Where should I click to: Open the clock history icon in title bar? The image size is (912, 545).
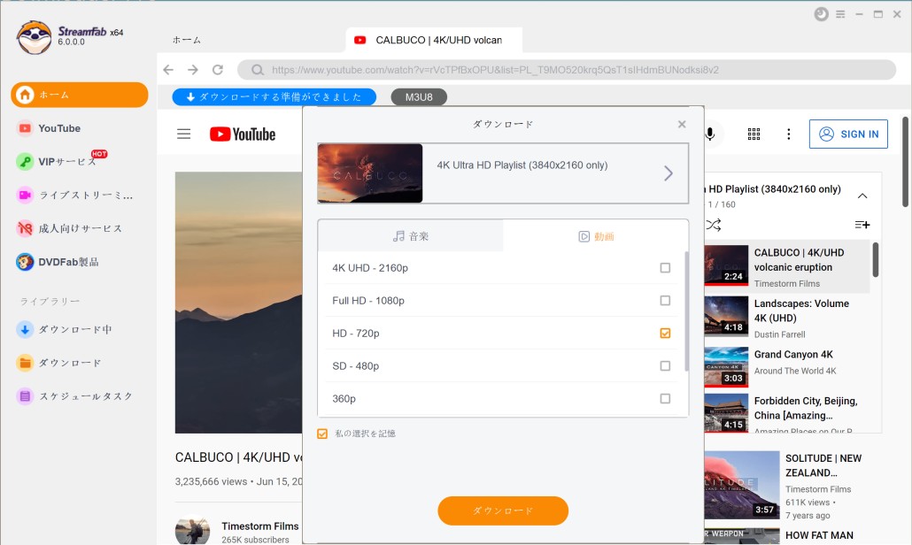pos(822,14)
